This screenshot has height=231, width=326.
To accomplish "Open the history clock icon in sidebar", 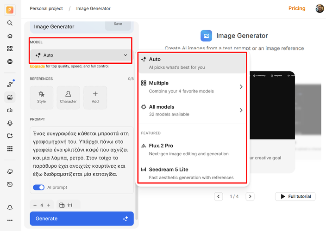I will pos(10,185).
